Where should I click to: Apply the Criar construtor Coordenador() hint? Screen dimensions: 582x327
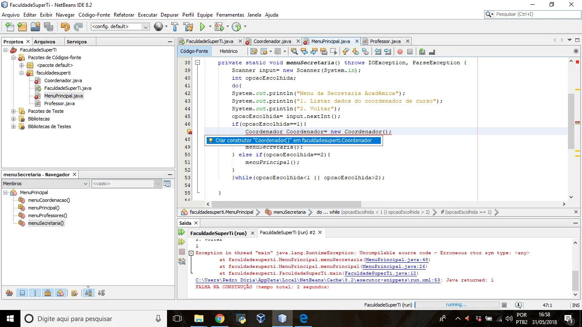(x=293, y=141)
